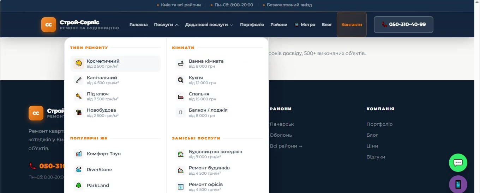Open Будівництво котеджів service

(217, 154)
